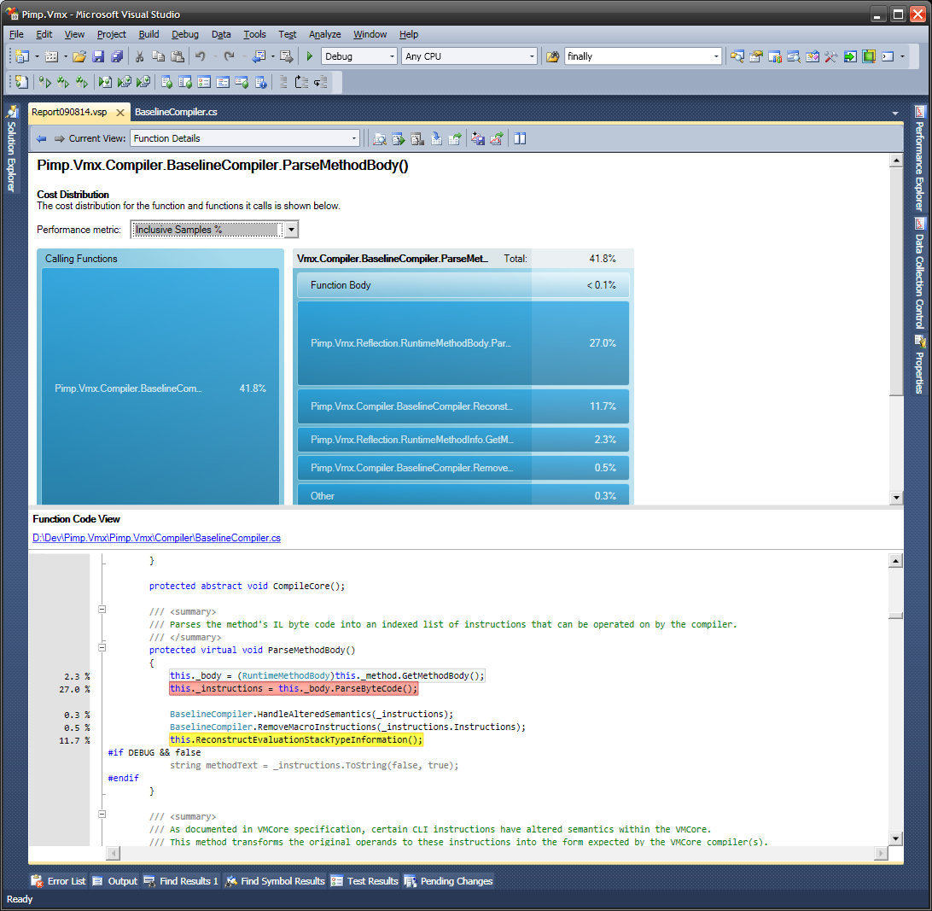The width and height of the screenshot is (932, 911).
Task: Open the Data Collection Control side panel
Action: click(x=919, y=273)
